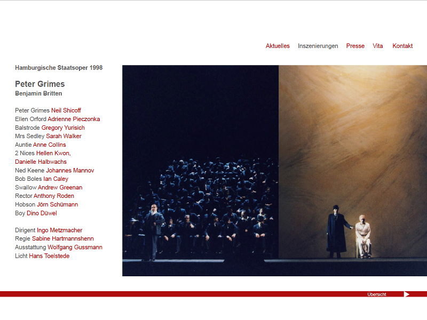Screen dimensions: 427x320
Task: Click the Hamburgische Staatsoper 1998 heading
Action: [59, 68]
